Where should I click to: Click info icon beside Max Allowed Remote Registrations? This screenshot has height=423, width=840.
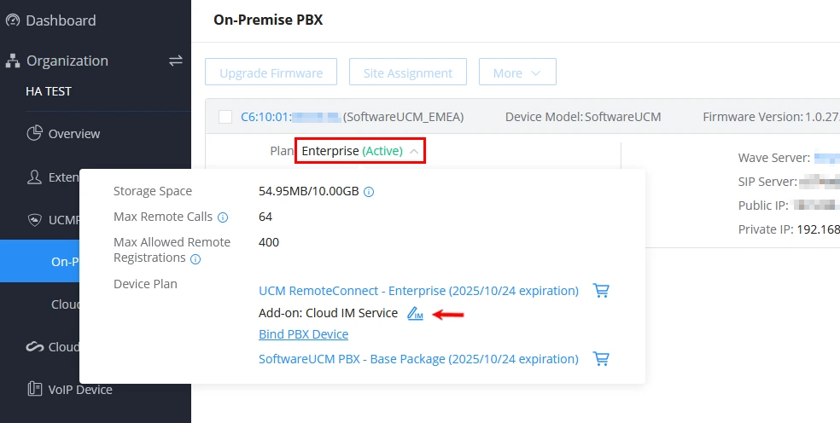click(195, 259)
